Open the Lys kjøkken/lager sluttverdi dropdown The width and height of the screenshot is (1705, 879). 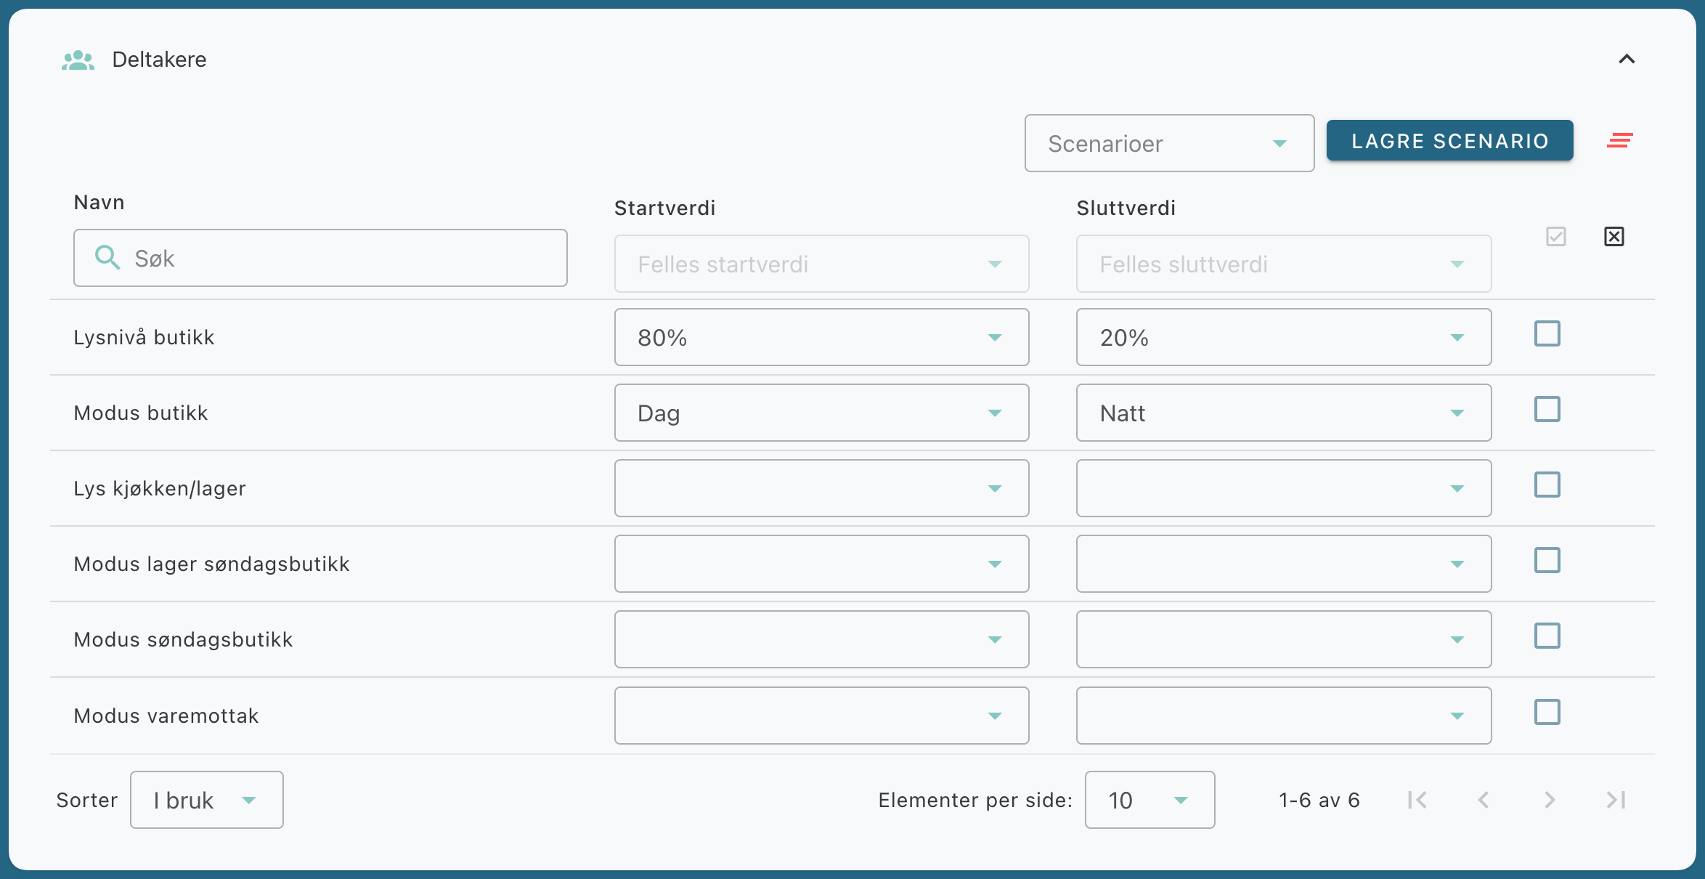click(x=1284, y=488)
